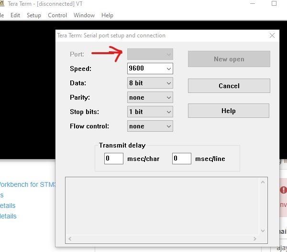This screenshot has height=252, width=287.
Task: Click the right arrow of horizontal scrollbar
Action: coord(255,239)
